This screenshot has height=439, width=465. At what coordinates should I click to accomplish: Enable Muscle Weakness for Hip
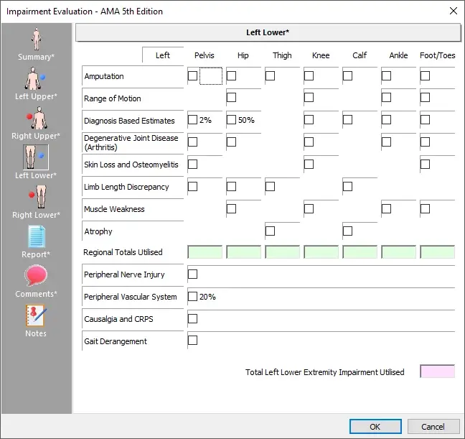tap(231, 209)
